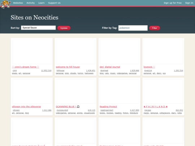This screenshot has width=195, height=146.
Task: Open the cinni's dream home title link
Action: tap(26, 67)
